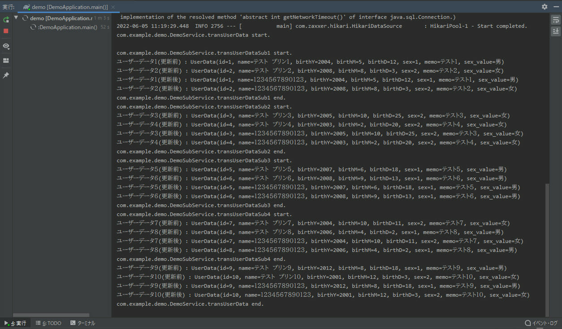Open the eye icon view options
This screenshot has height=329, width=562.
[x=6, y=46]
